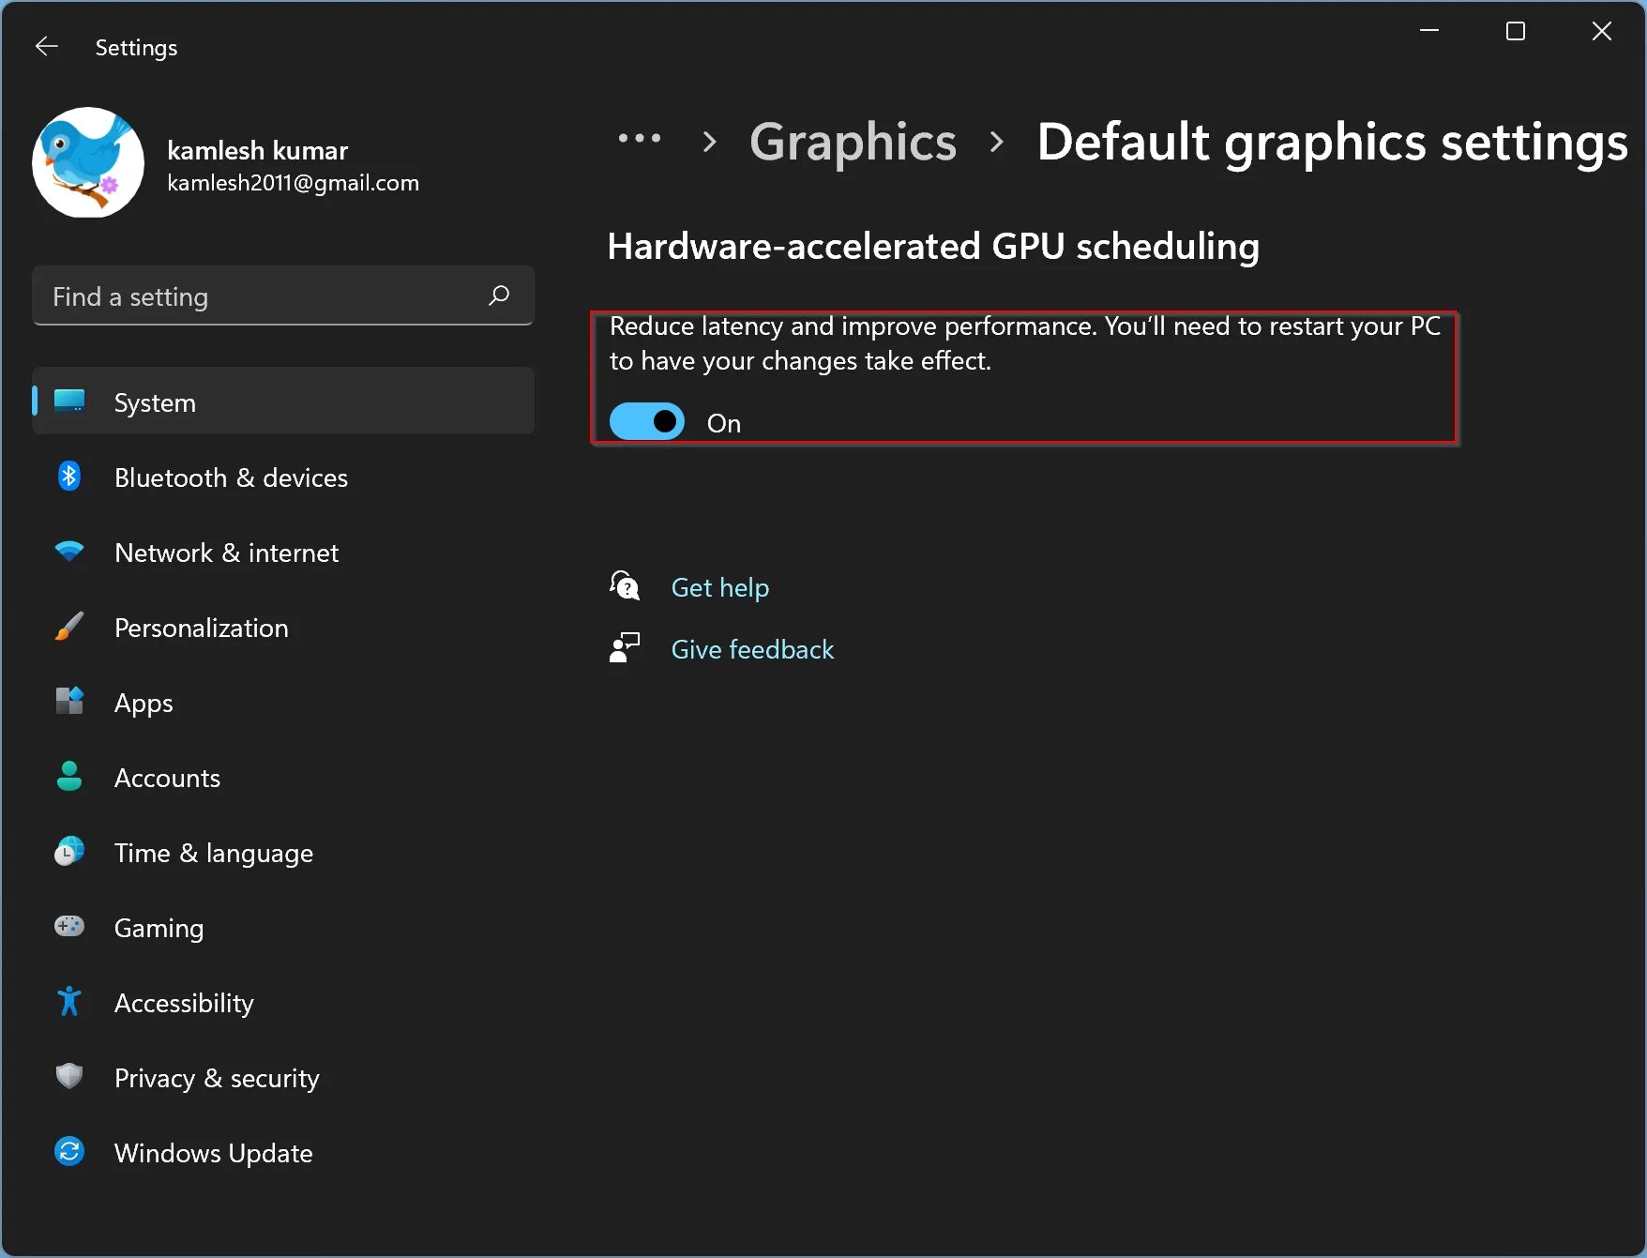The height and width of the screenshot is (1258, 1647).
Task: Click the Wi-Fi network icon
Action: (x=69, y=552)
